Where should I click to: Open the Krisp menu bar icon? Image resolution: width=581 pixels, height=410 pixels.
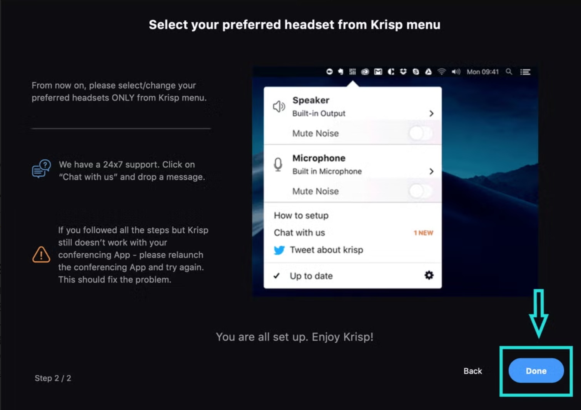coord(352,72)
